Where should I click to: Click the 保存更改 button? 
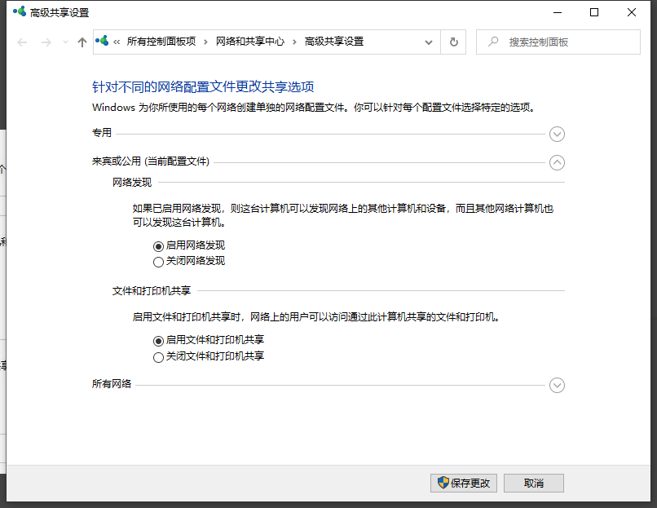[x=463, y=483]
